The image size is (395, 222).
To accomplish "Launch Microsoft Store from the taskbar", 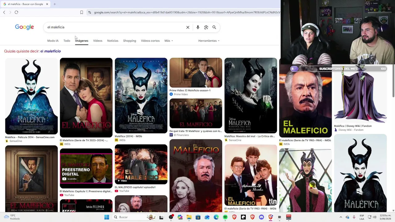I will (x=198, y=217).
